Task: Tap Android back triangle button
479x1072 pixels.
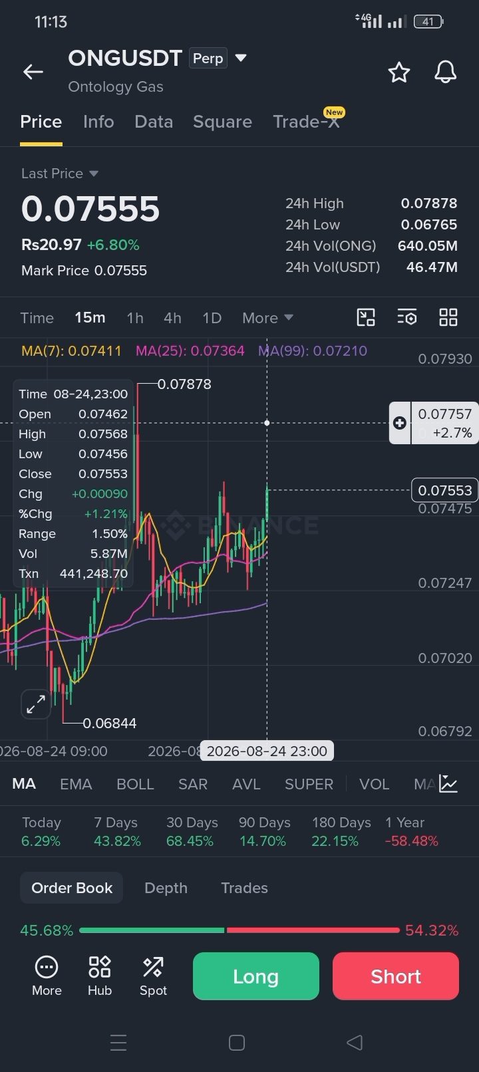Action: point(355,1042)
